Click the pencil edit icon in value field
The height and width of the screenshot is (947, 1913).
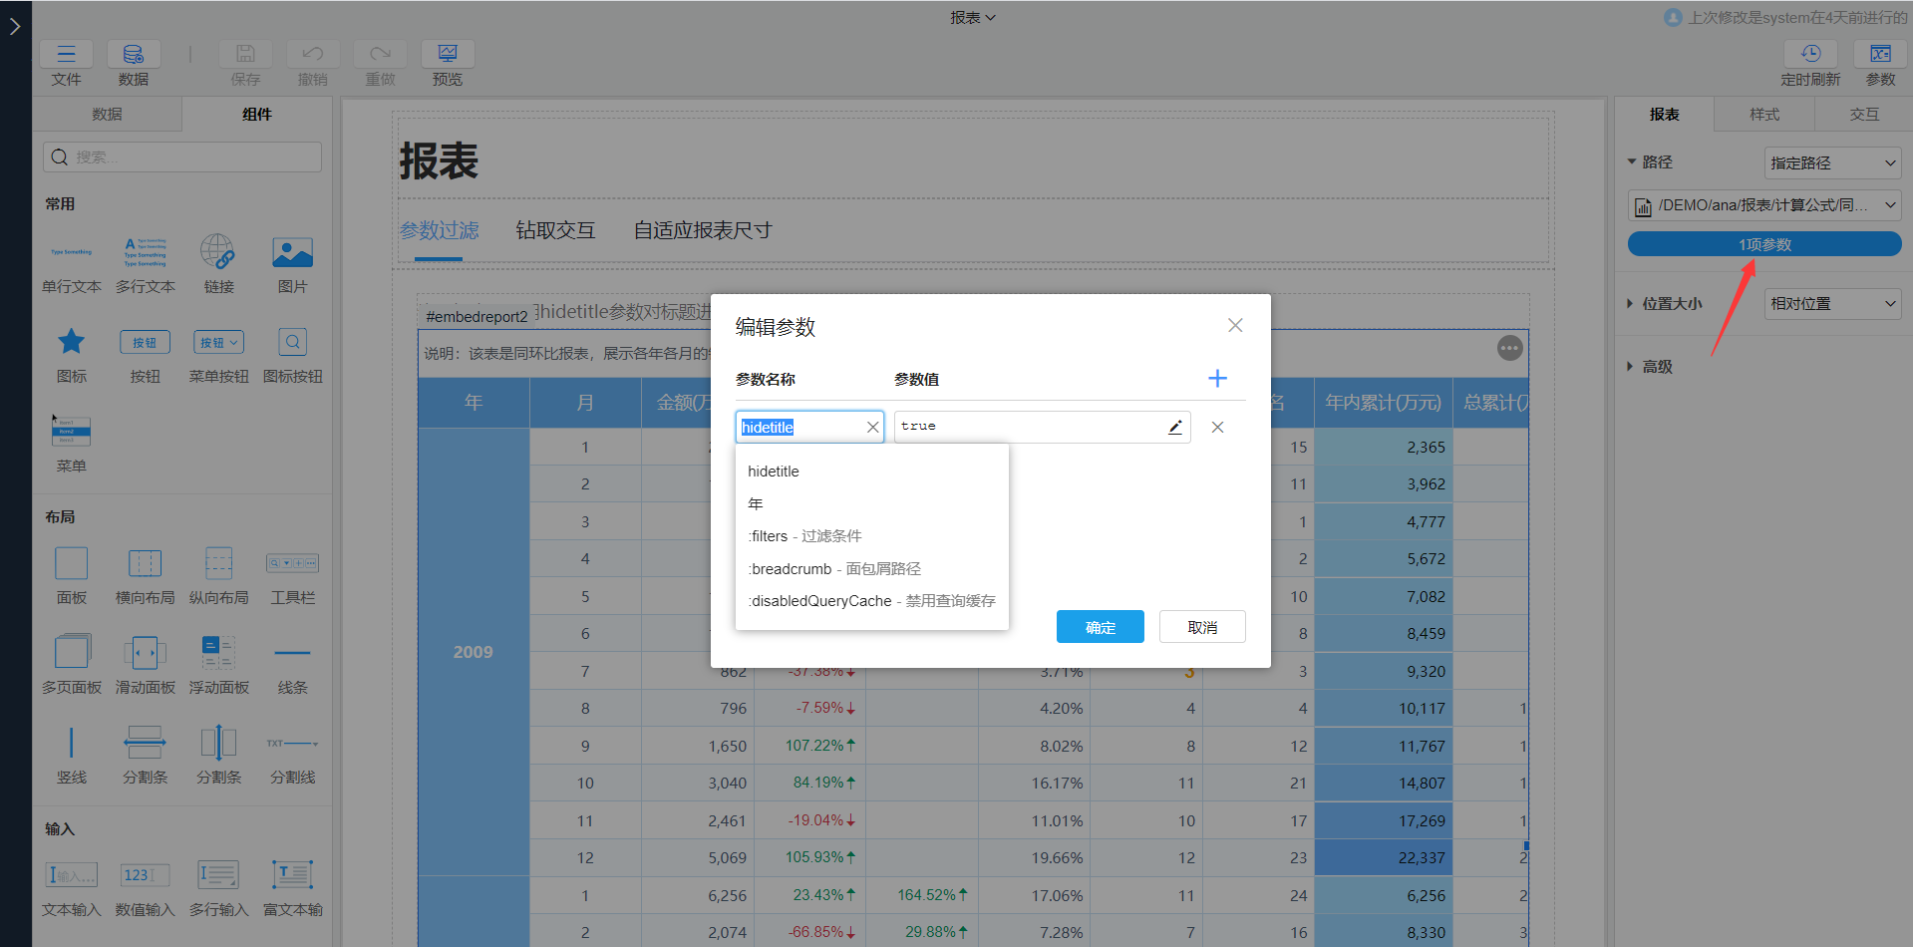[1175, 427]
